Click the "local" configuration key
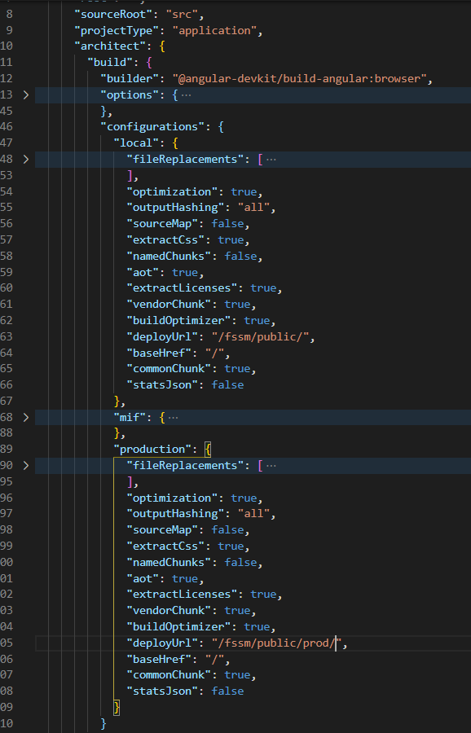Image resolution: width=471 pixels, height=733 pixels. pos(137,143)
